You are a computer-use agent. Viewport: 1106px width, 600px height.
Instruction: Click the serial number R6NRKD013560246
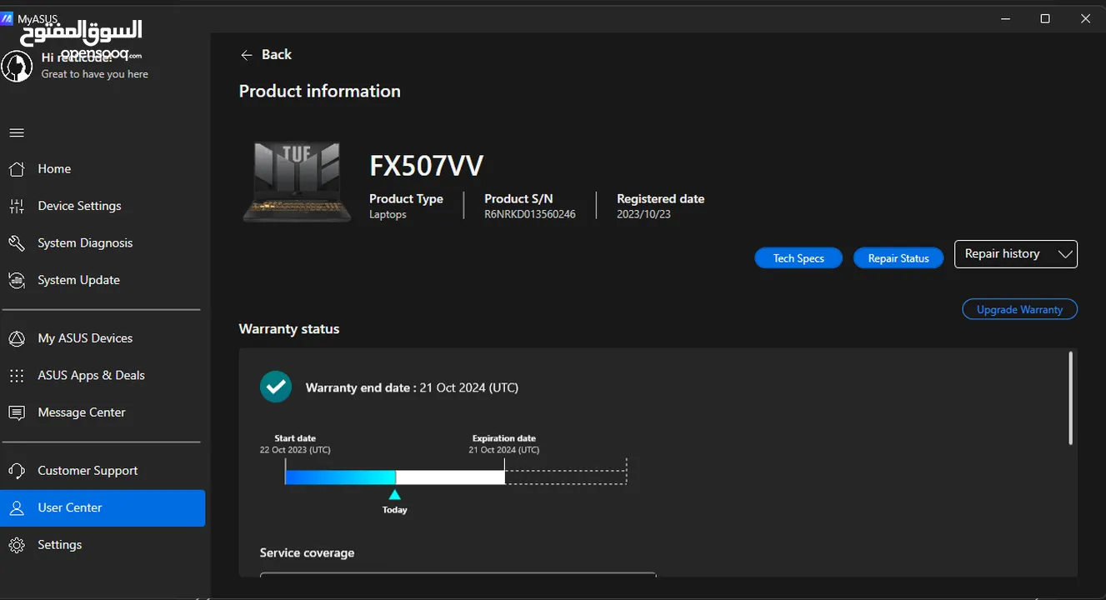click(x=530, y=214)
